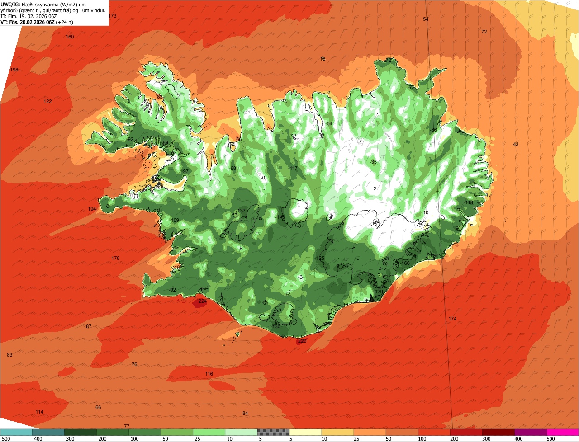Click the map value -88 in northwest Iceland
The image size is (579, 442).
pos(233,169)
